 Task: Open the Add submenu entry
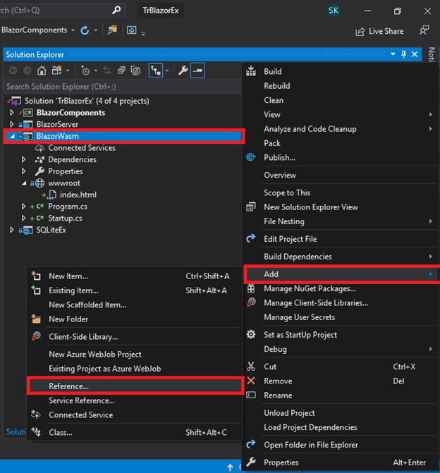coord(341,274)
